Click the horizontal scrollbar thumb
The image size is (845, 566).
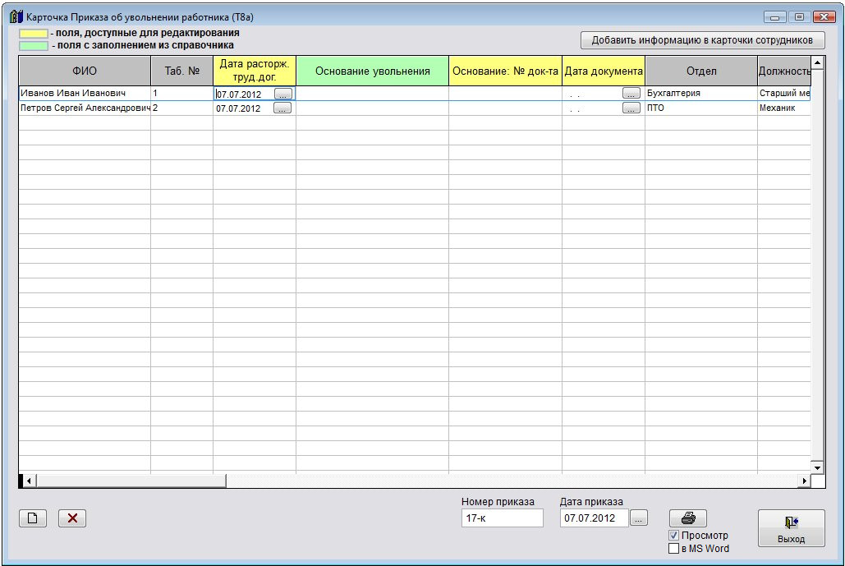[131, 481]
